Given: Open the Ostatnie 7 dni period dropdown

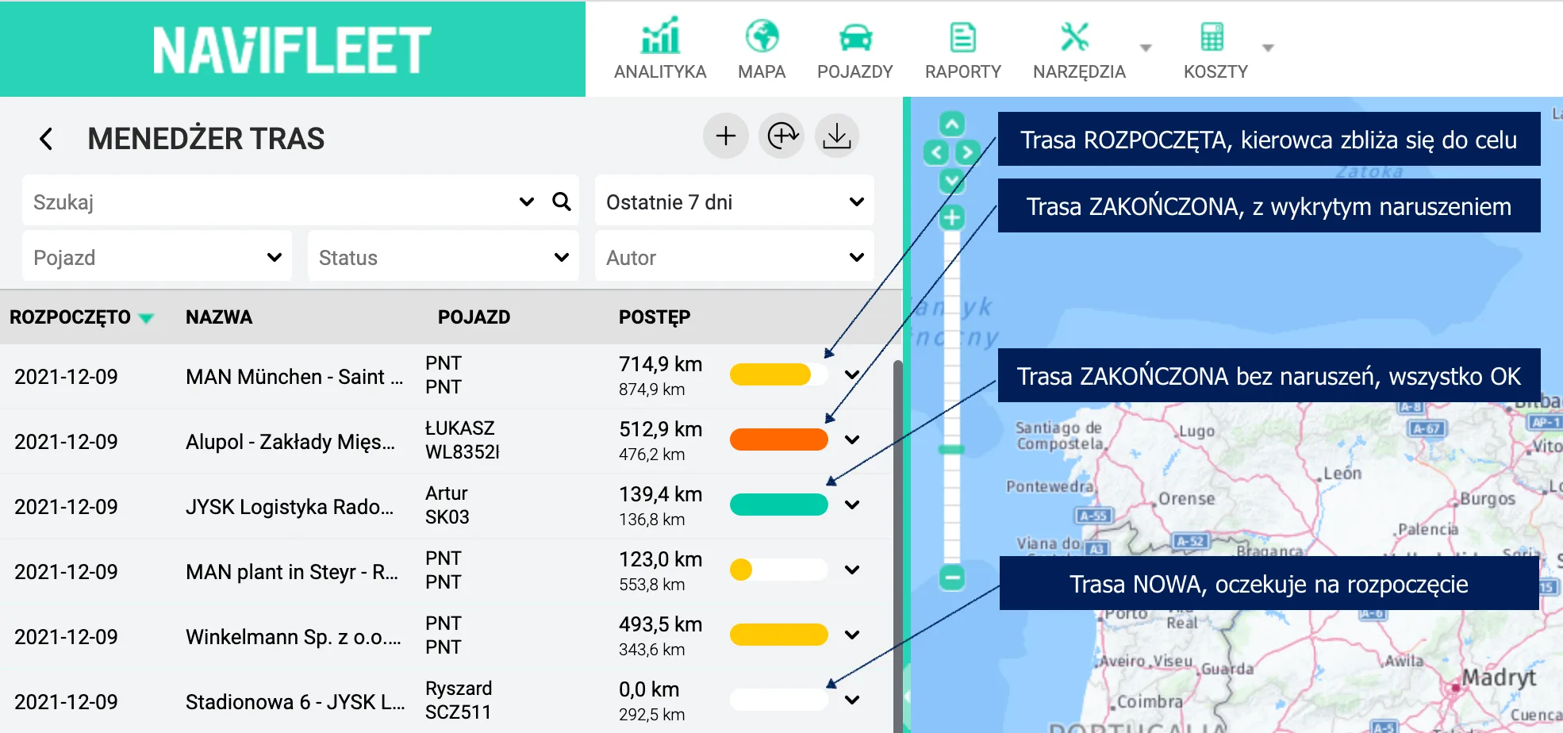Looking at the screenshot, I should pos(735,201).
